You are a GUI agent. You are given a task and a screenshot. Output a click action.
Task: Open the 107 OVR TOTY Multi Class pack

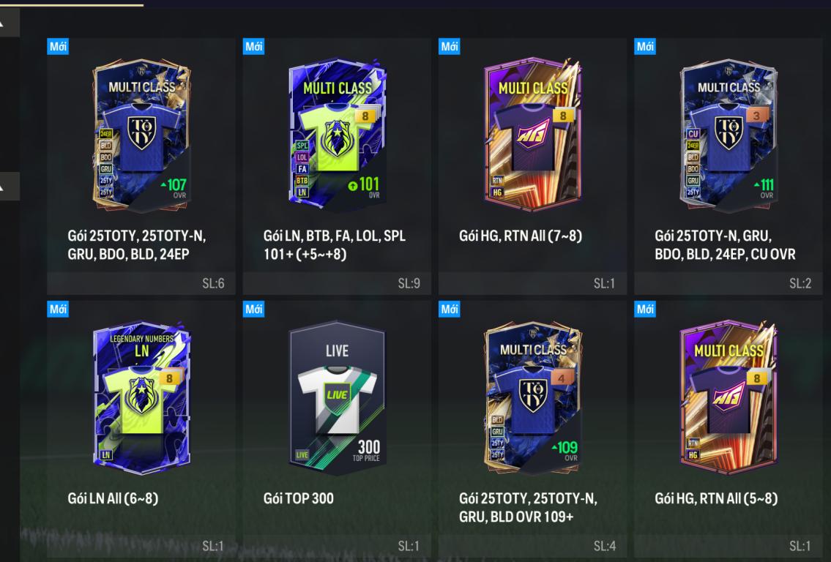click(141, 134)
